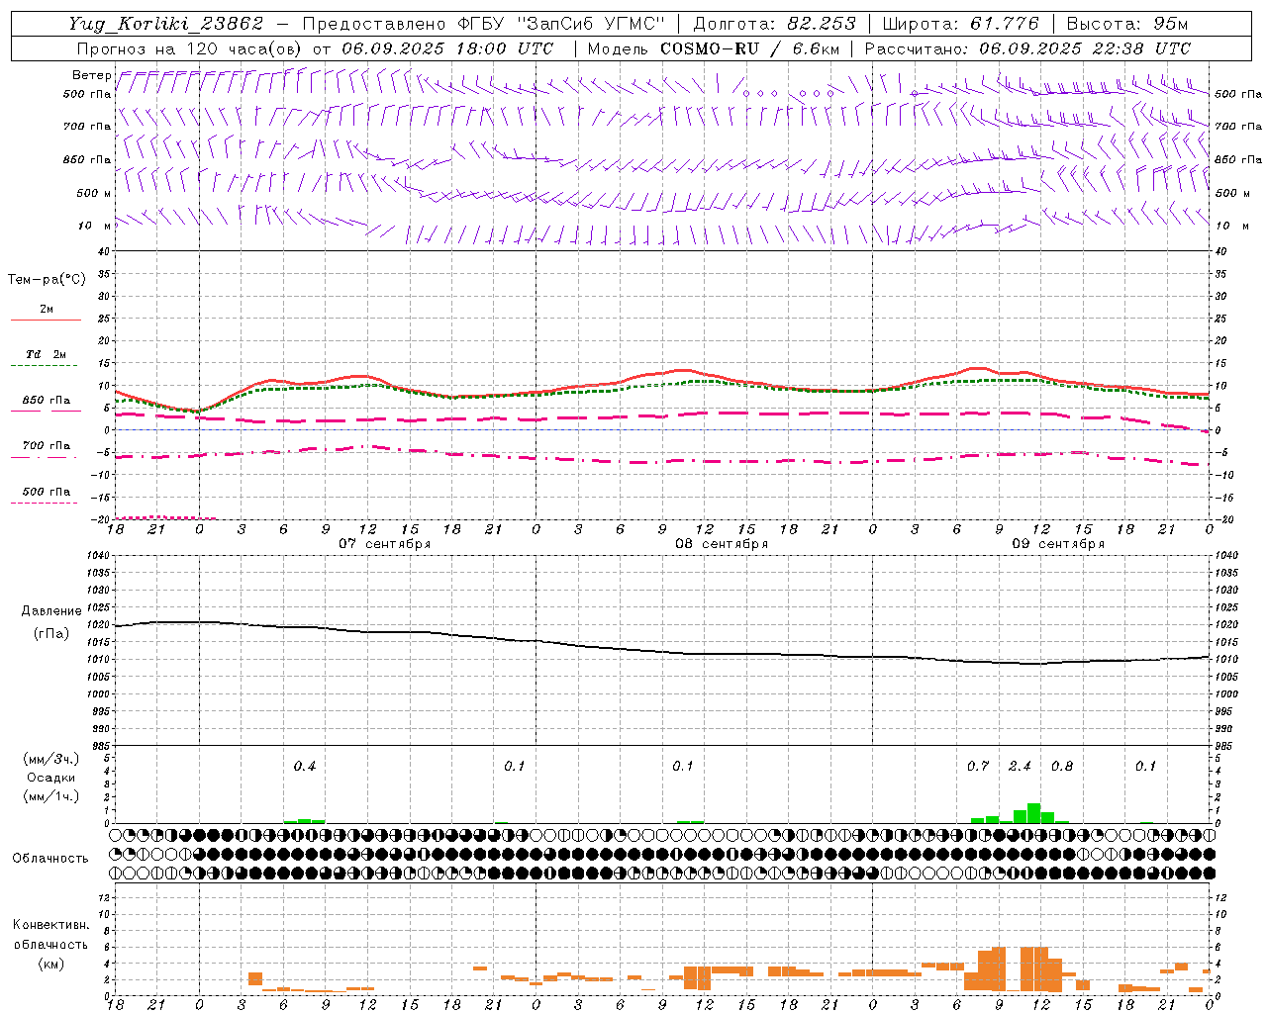
Task: Select the forecast start 06.09.2025 18:00 UTC
Action: 447,48
